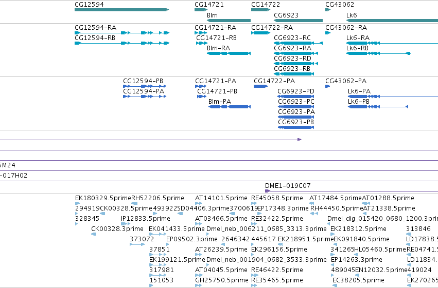Click the CG6923-PD protein label
438x288 pixels.
pos(296,91)
